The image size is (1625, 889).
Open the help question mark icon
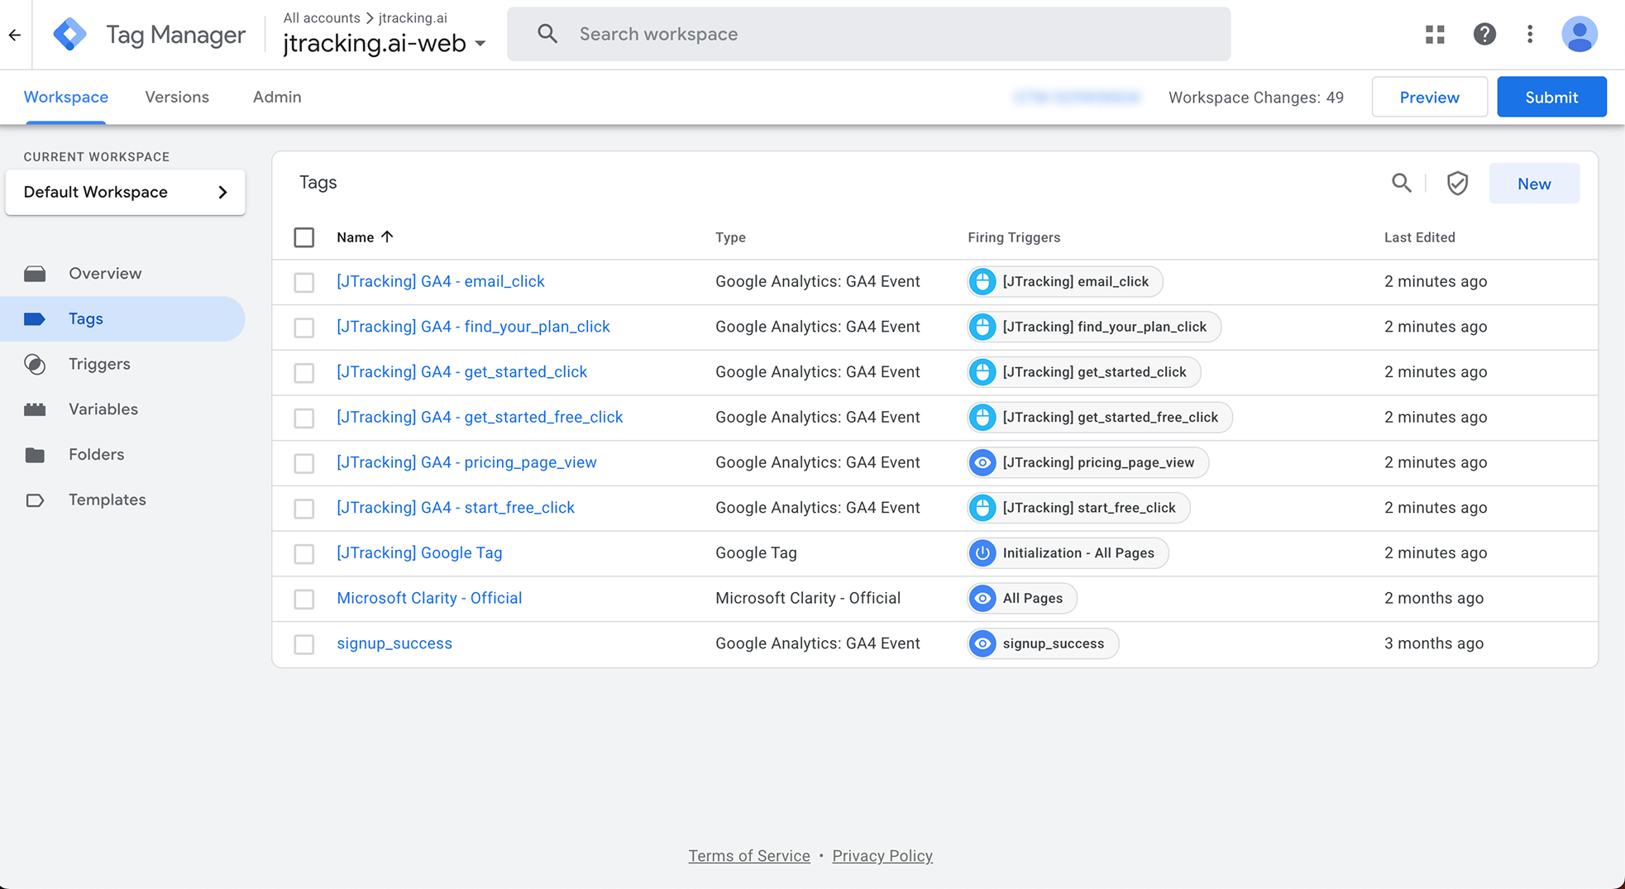(x=1484, y=34)
